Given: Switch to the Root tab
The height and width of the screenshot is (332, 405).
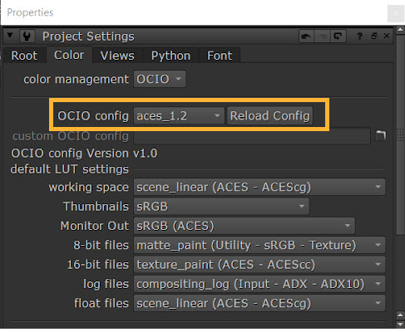Looking at the screenshot, I should [24, 56].
